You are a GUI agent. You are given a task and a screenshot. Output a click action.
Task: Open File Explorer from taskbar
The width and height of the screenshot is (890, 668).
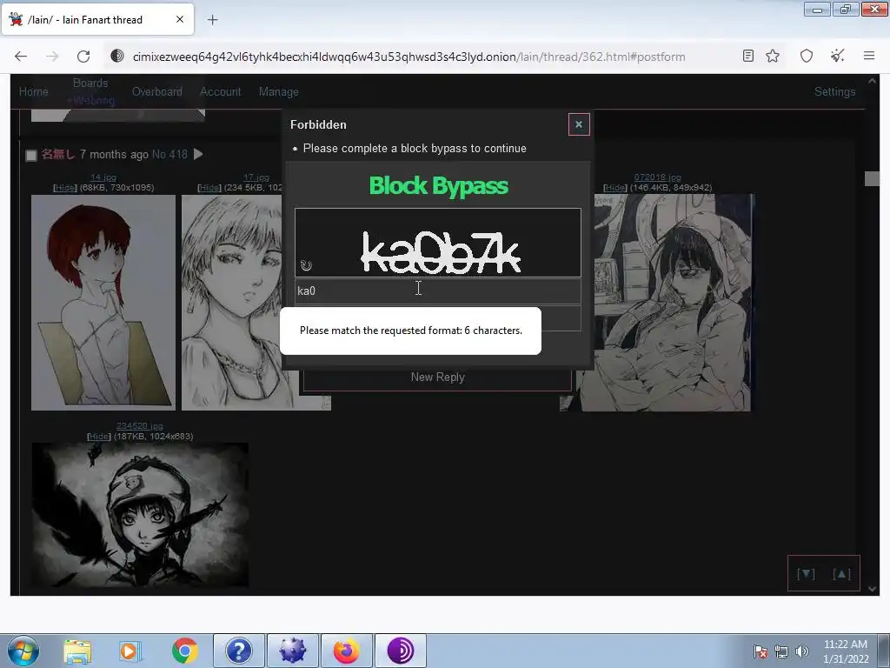(x=77, y=651)
